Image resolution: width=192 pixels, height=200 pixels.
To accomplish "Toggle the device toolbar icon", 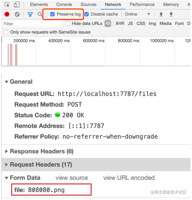I will 17,4.
